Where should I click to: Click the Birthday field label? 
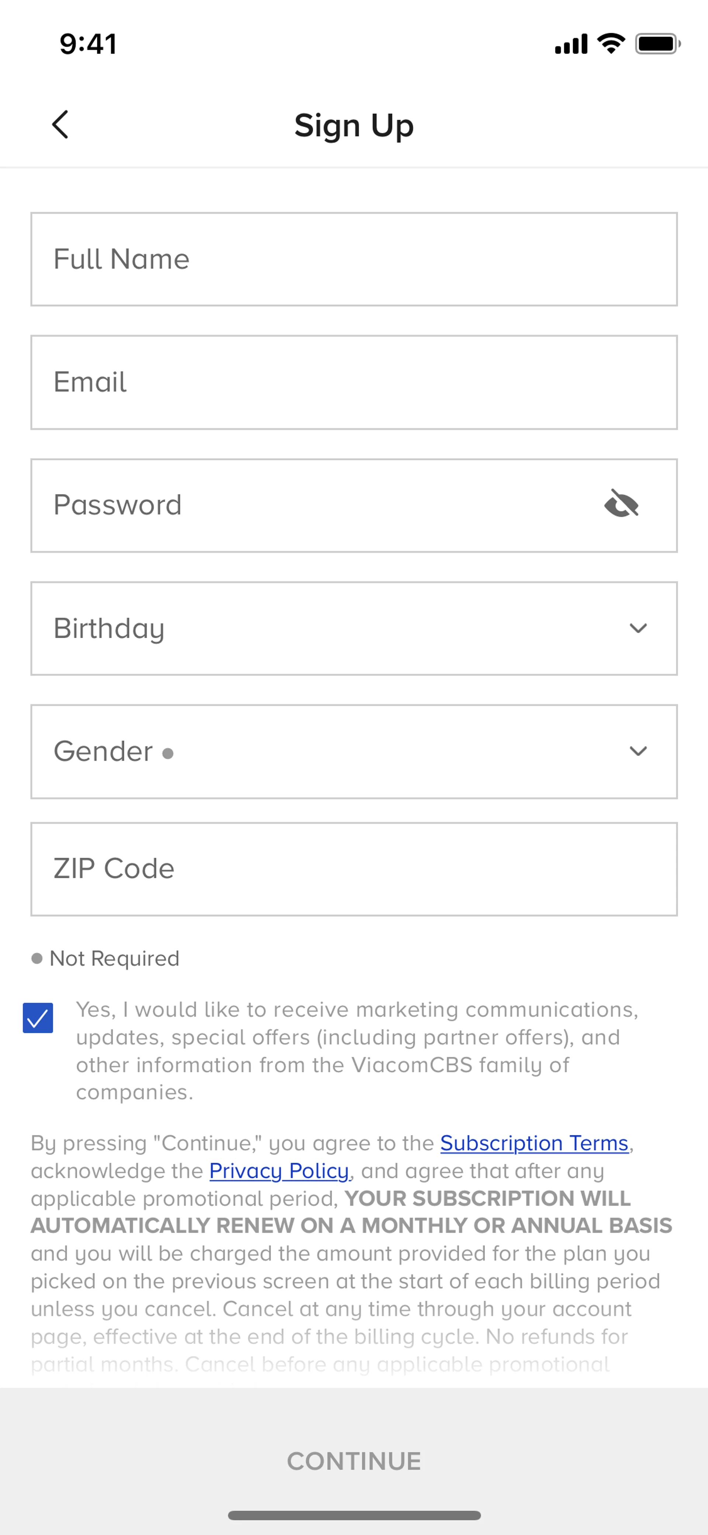[109, 628]
